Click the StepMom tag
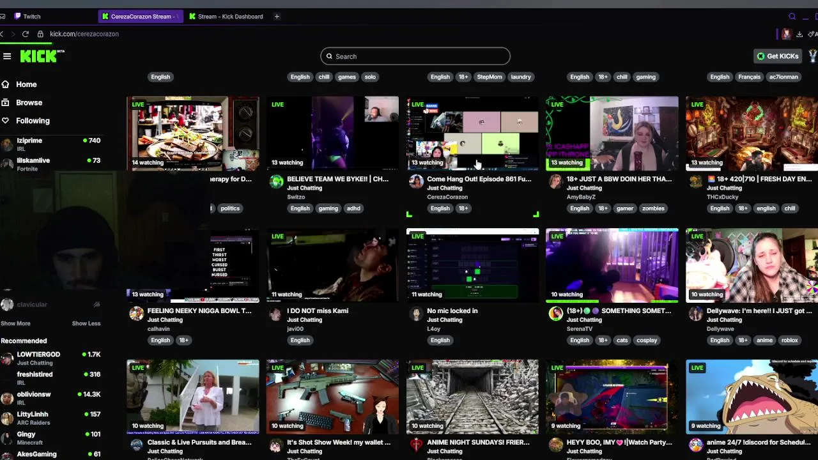818x460 pixels. (490, 77)
